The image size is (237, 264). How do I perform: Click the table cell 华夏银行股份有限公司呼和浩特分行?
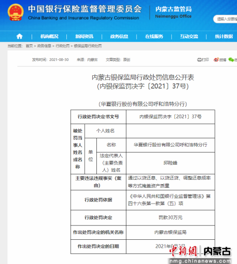click(171, 145)
